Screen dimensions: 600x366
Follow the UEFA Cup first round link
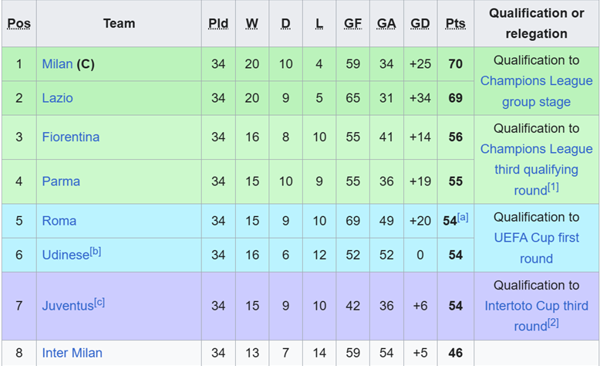tap(536, 248)
